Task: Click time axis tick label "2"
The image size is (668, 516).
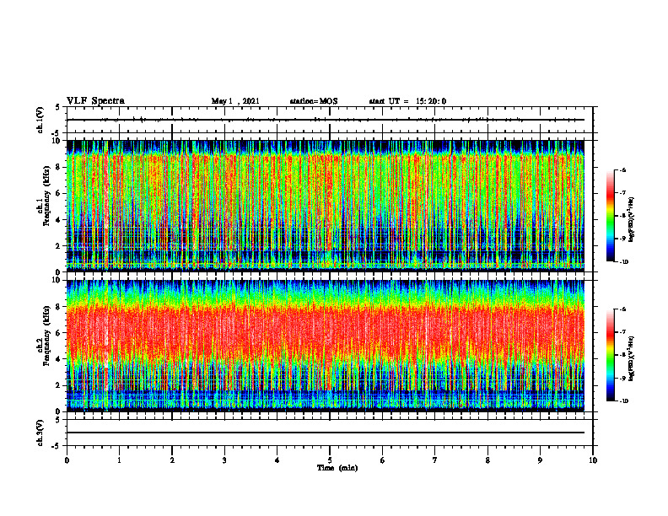Action: (x=172, y=460)
